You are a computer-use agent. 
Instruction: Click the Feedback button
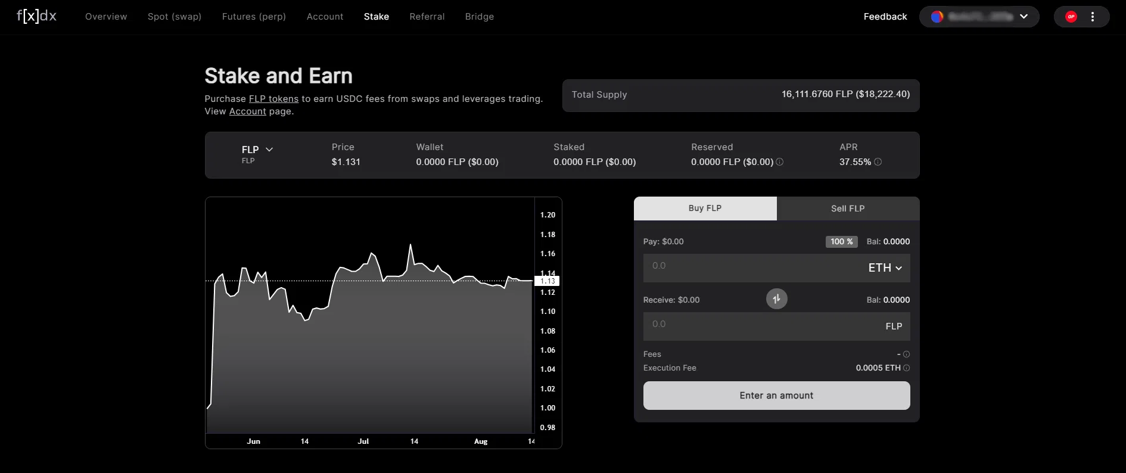tap(885, 17)
